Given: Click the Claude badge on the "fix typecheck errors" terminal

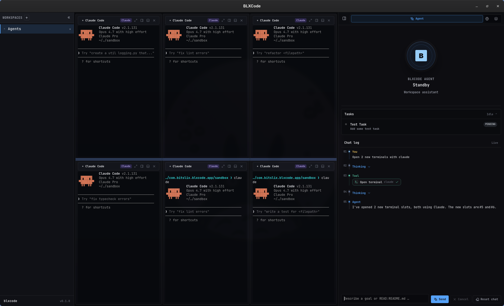Looking at the screenshot, I should coord(126,166).
